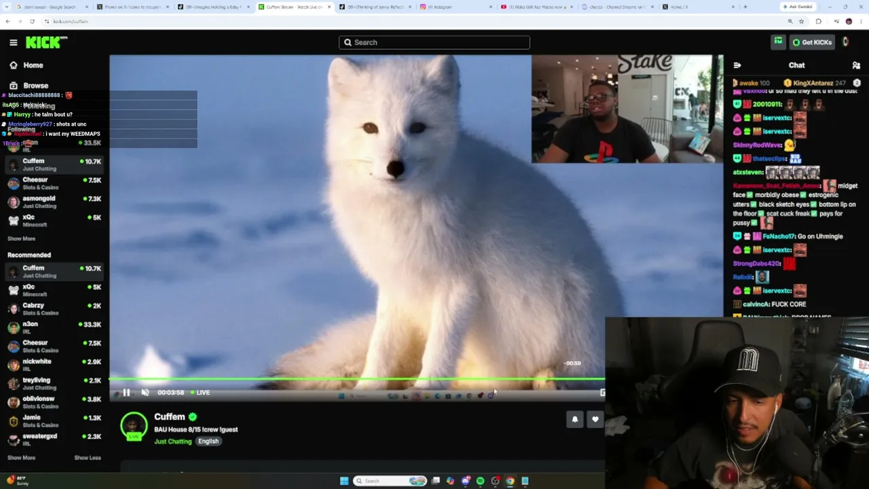Open the Chrome profile avatar
The image size is (869, 489).
tap(849, 21)
